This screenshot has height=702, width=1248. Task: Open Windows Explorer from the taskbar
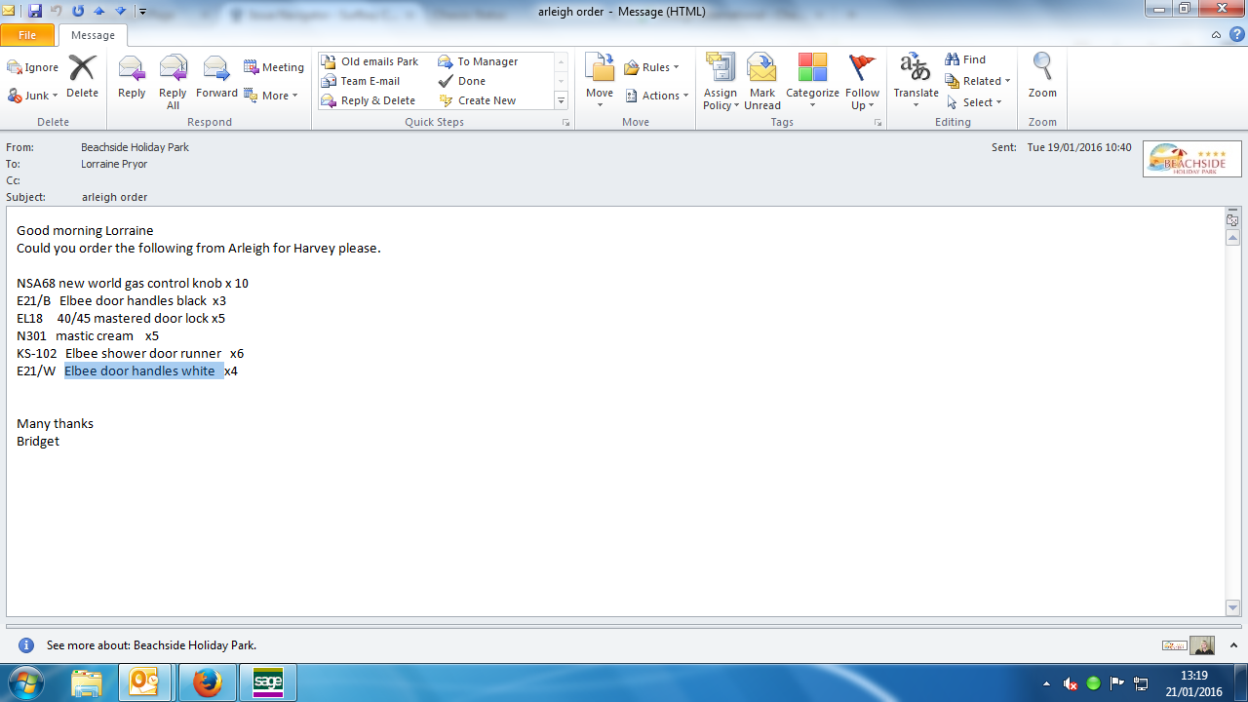tap(87, 682)
